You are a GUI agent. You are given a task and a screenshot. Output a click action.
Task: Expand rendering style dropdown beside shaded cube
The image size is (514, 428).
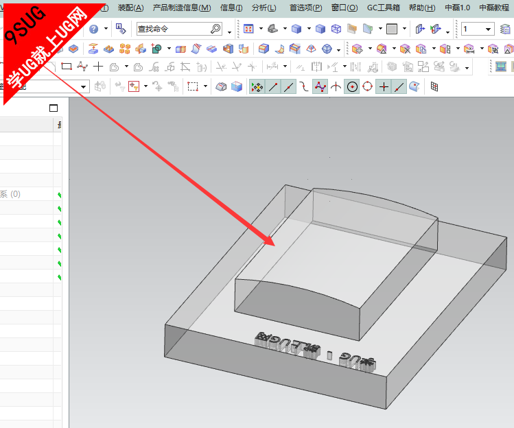[x=309, y=29]
